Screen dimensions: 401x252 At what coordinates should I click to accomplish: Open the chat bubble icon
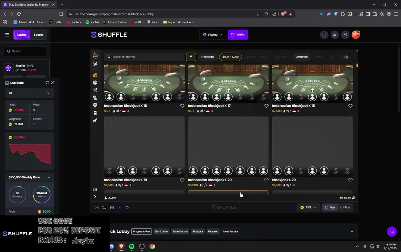[345, 35]
